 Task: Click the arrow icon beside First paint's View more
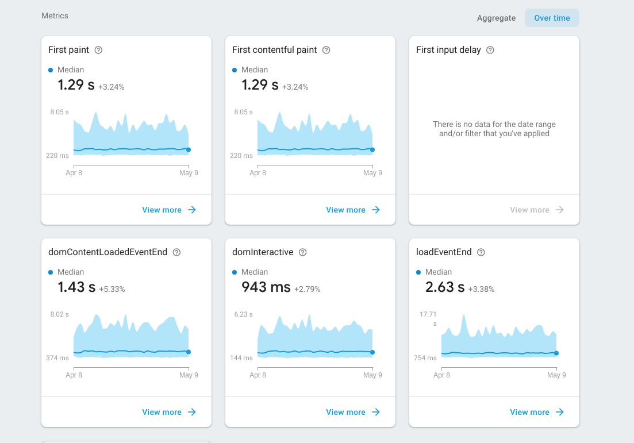[190, 210]
